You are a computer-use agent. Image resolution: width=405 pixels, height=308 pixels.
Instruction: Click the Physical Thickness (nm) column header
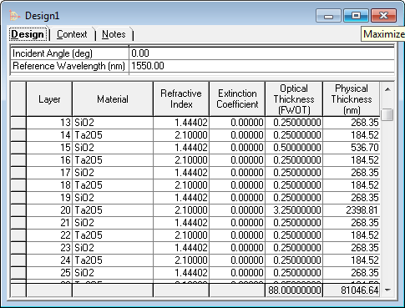[x=352, y=99]
